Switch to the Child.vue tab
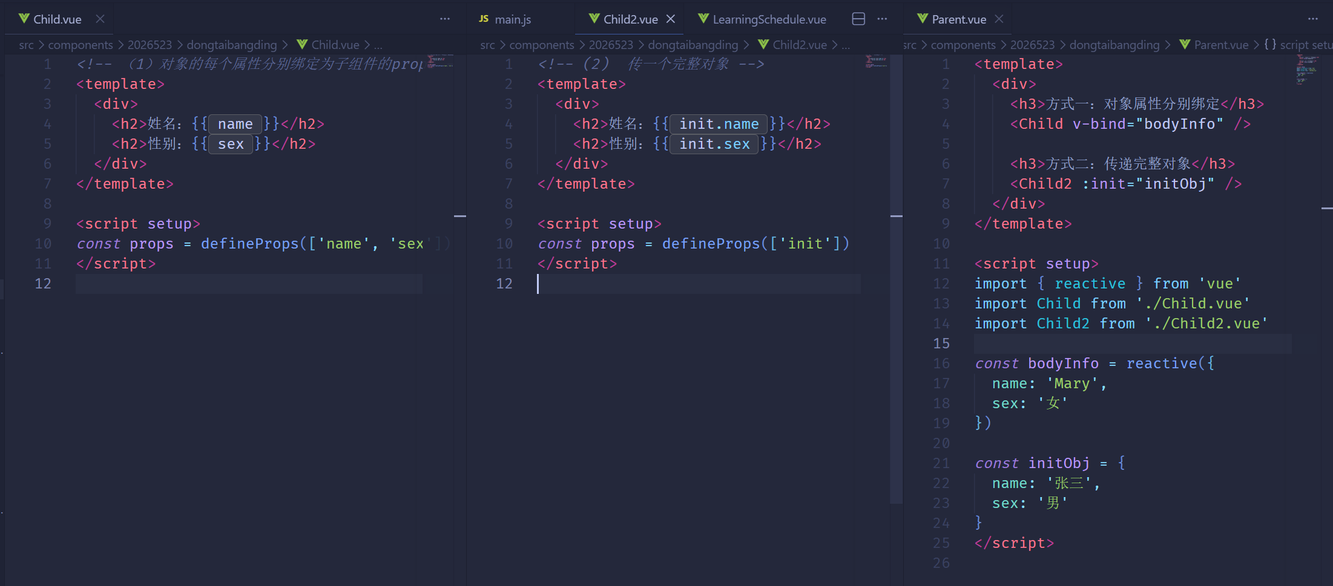Screen dimensions: 1333x586 [x=58, y=19]
